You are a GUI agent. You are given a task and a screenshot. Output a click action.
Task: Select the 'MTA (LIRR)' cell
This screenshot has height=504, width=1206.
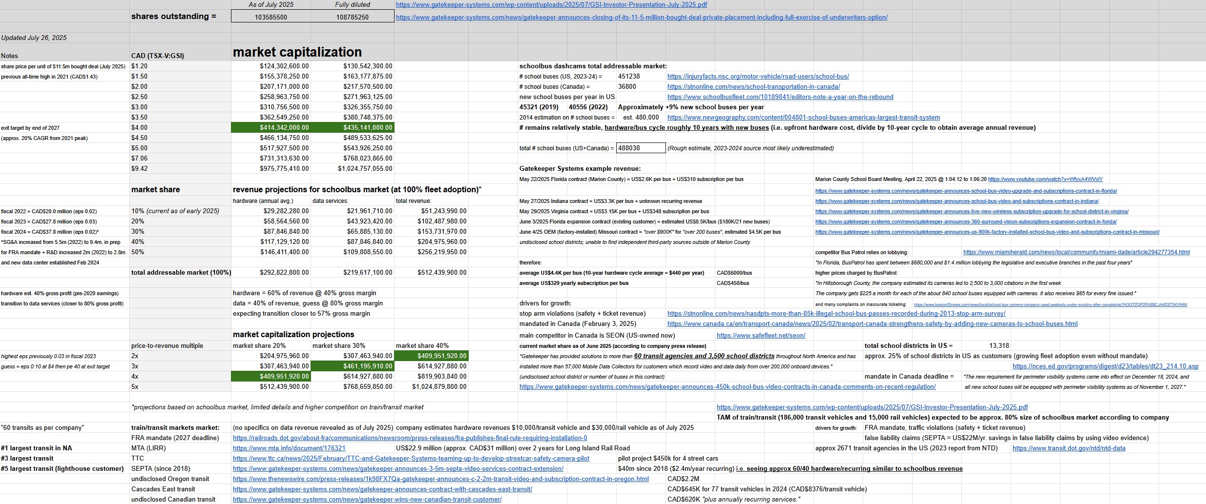point(180,448)
